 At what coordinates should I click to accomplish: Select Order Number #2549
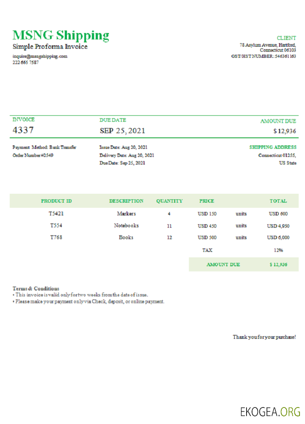click(33, 155)
